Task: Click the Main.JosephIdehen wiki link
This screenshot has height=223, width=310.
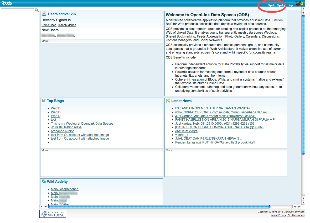Action: point(65,189)
